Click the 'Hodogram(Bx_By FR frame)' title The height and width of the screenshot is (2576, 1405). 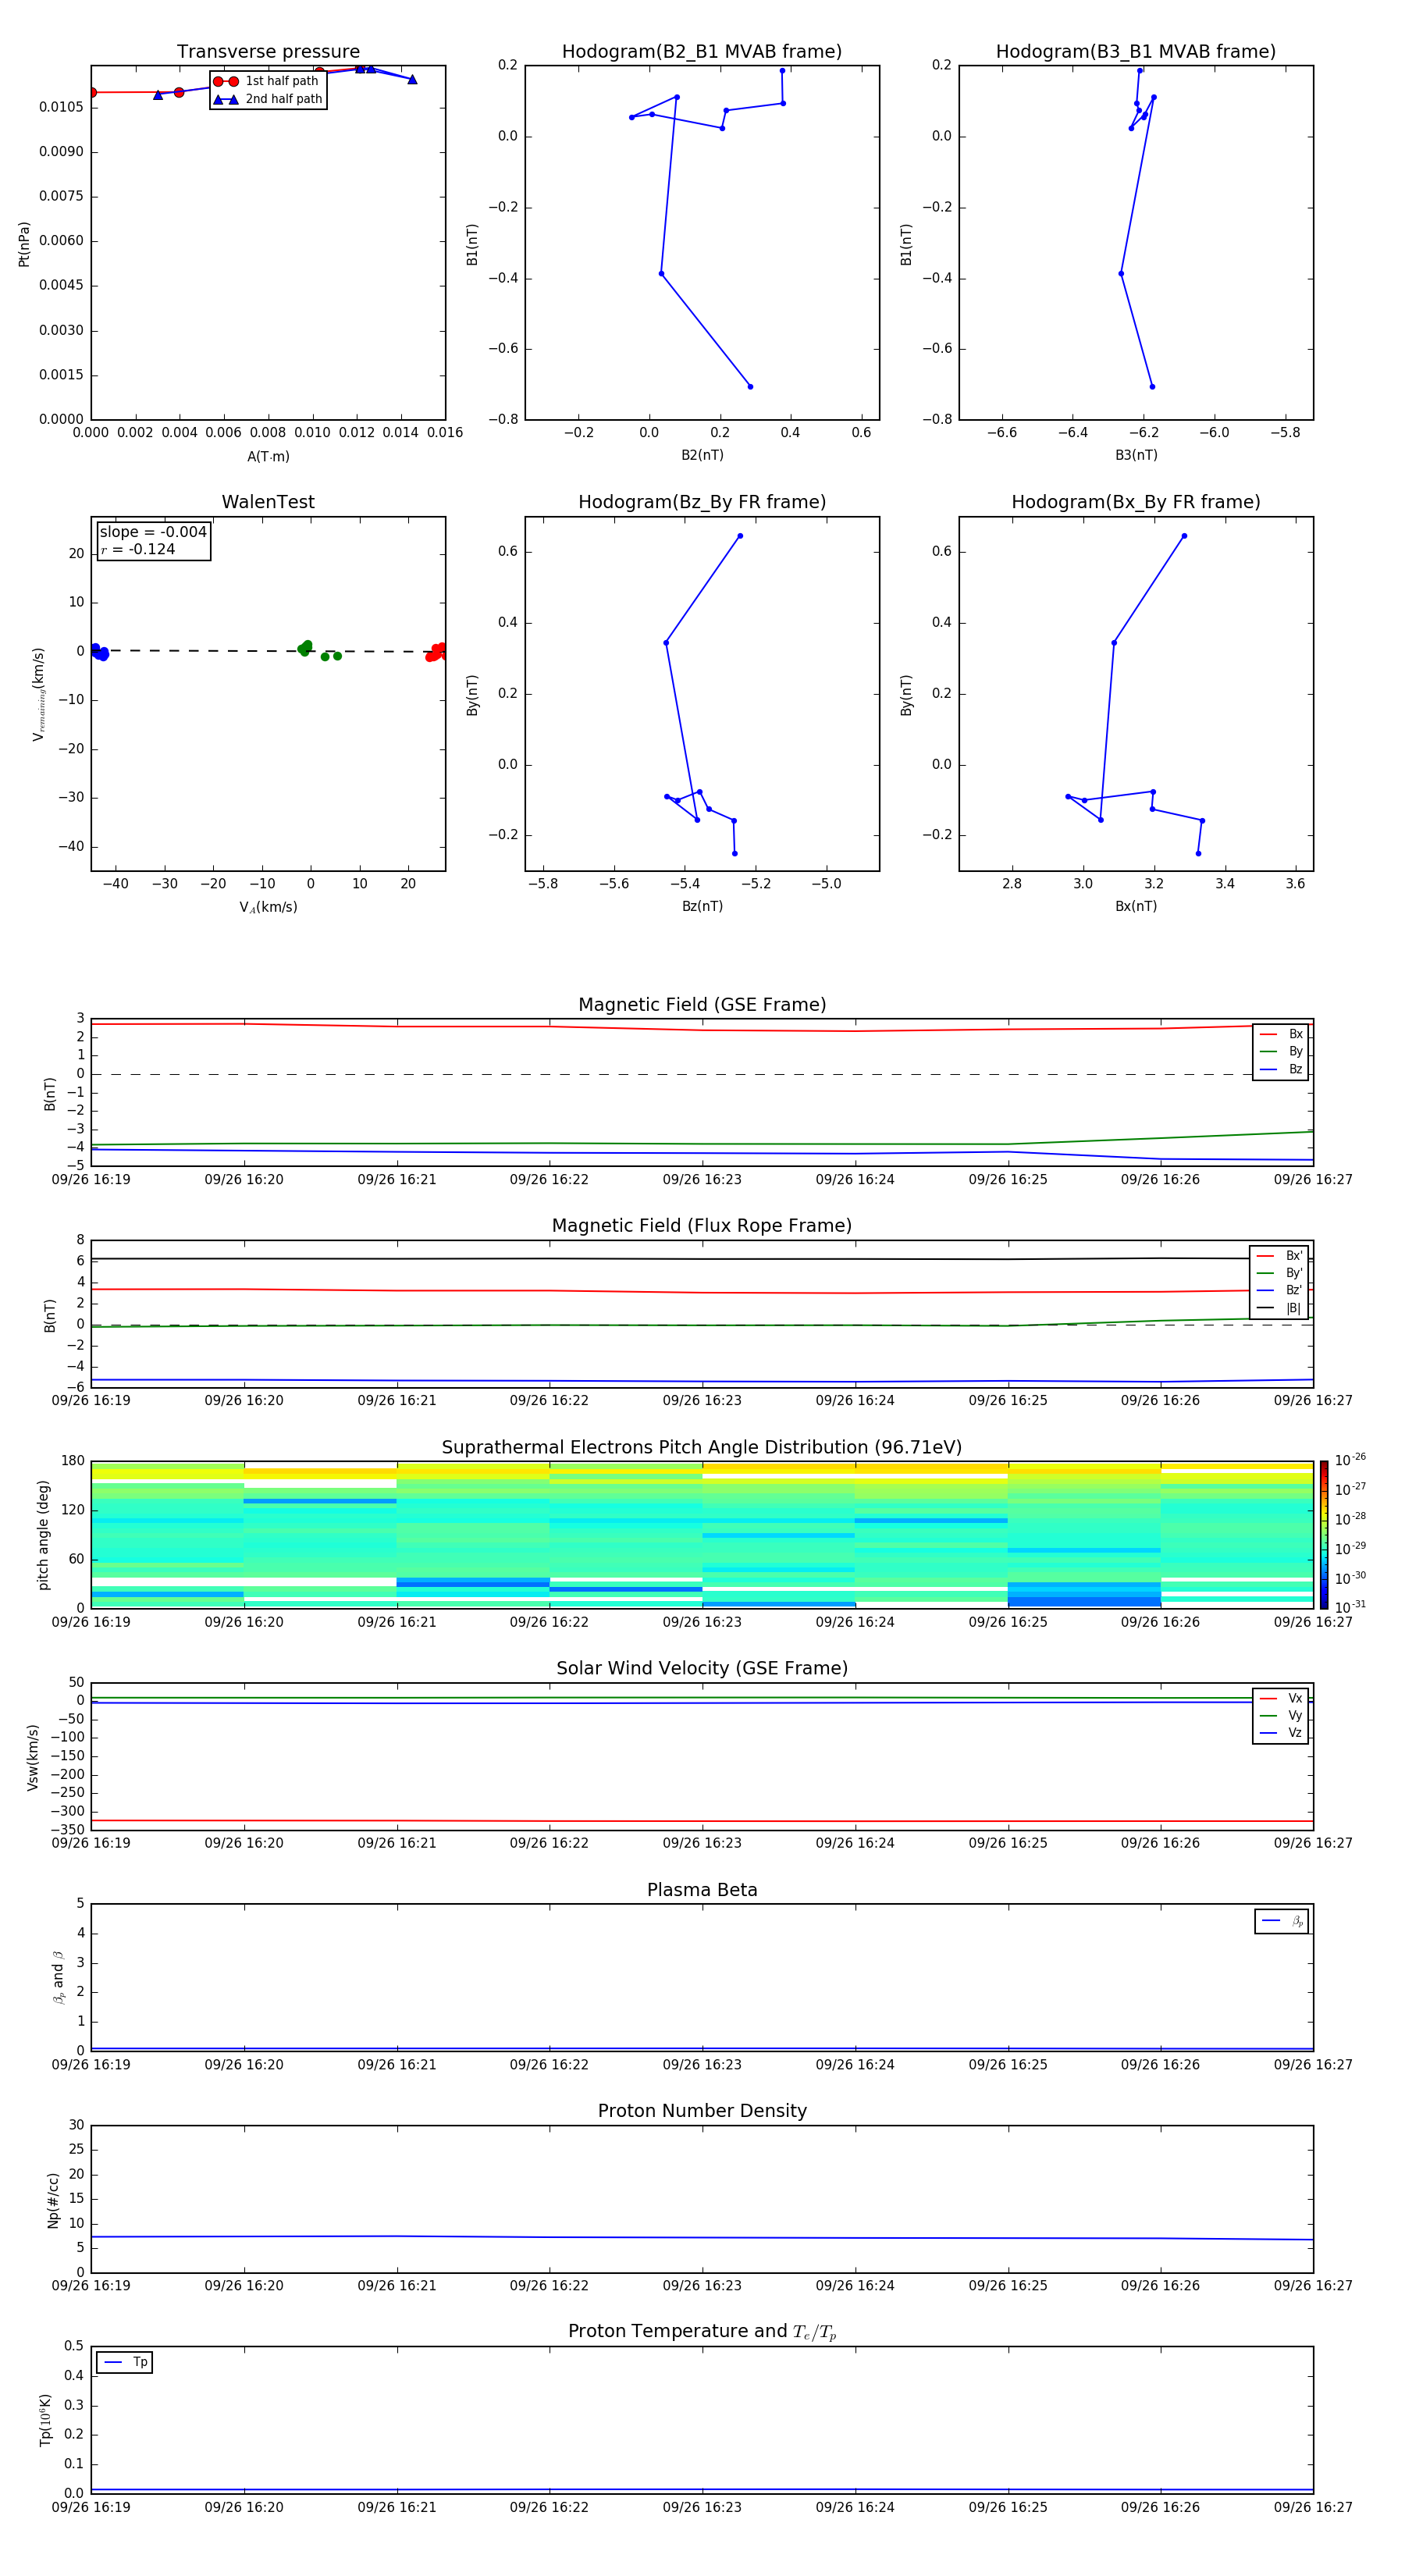(1136, 502)
